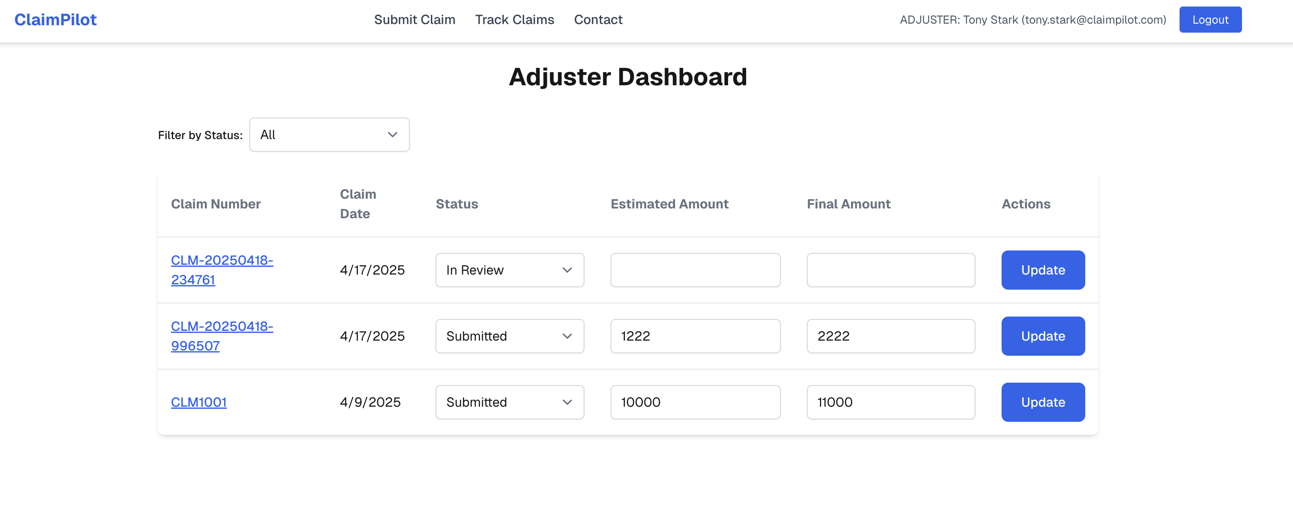Viewport: 1293px width, 514px height.
Task: Select the Actions column header
Action: point(1026,204)
